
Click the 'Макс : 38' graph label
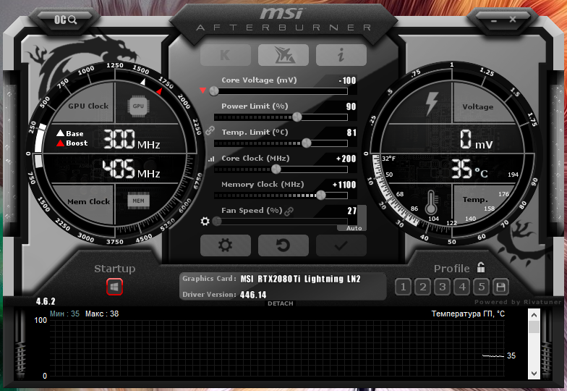click(x=102, y=314)
